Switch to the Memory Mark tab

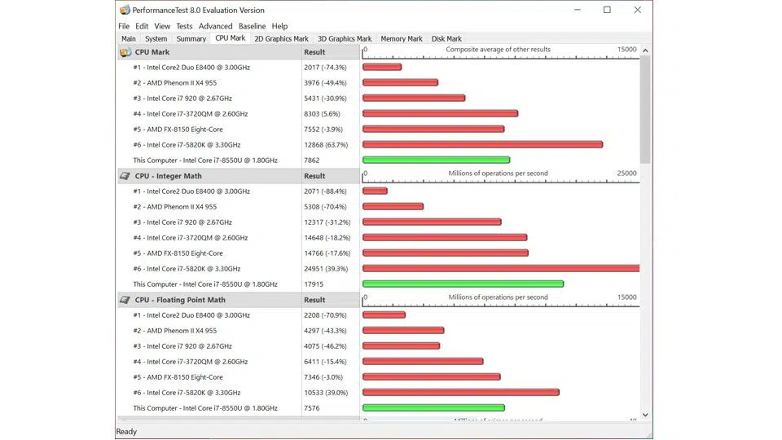point(402,38)
